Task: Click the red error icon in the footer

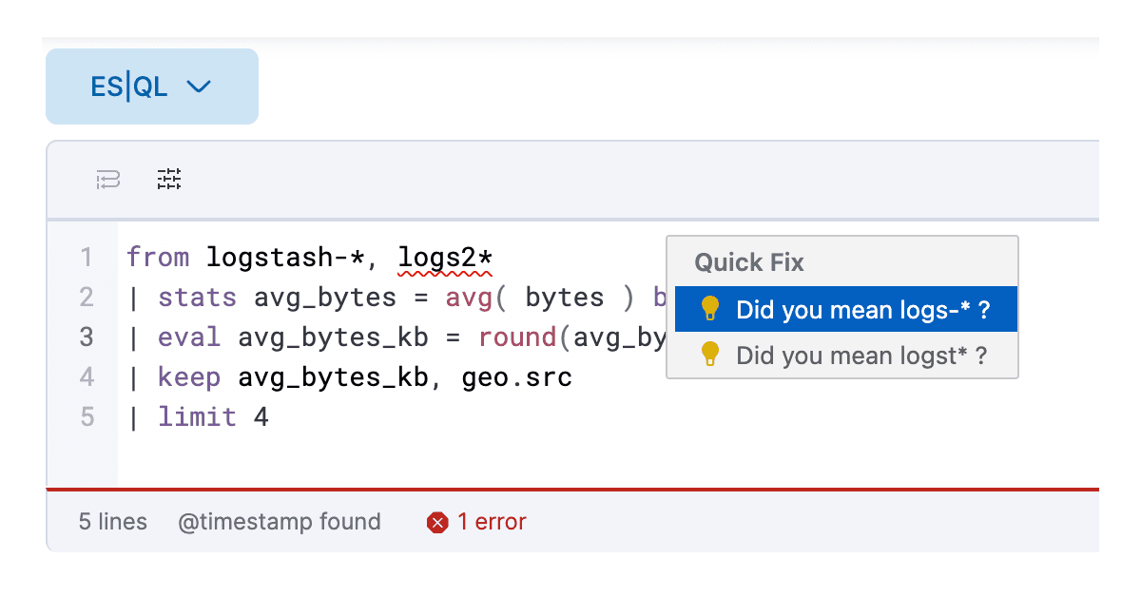Action: click(x=437, y=522)
